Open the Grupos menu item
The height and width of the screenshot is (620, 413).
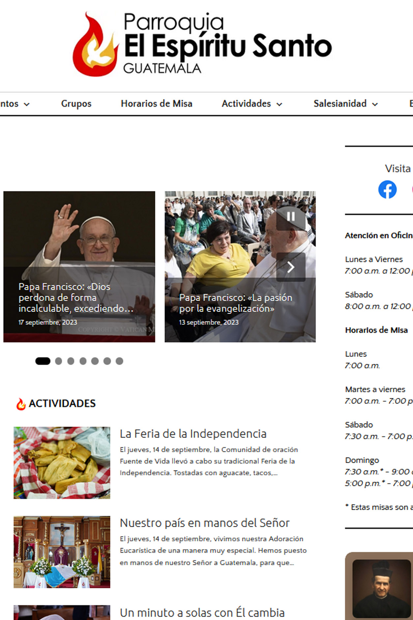(76, 104)
